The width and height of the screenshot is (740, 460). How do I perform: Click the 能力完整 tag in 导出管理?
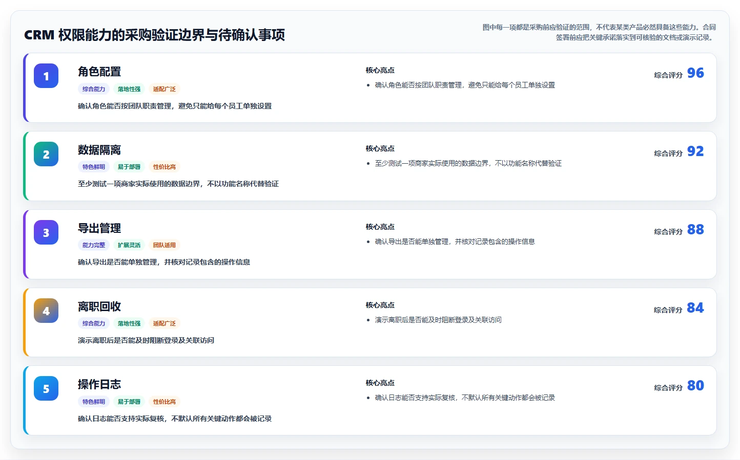pos(94,245)
